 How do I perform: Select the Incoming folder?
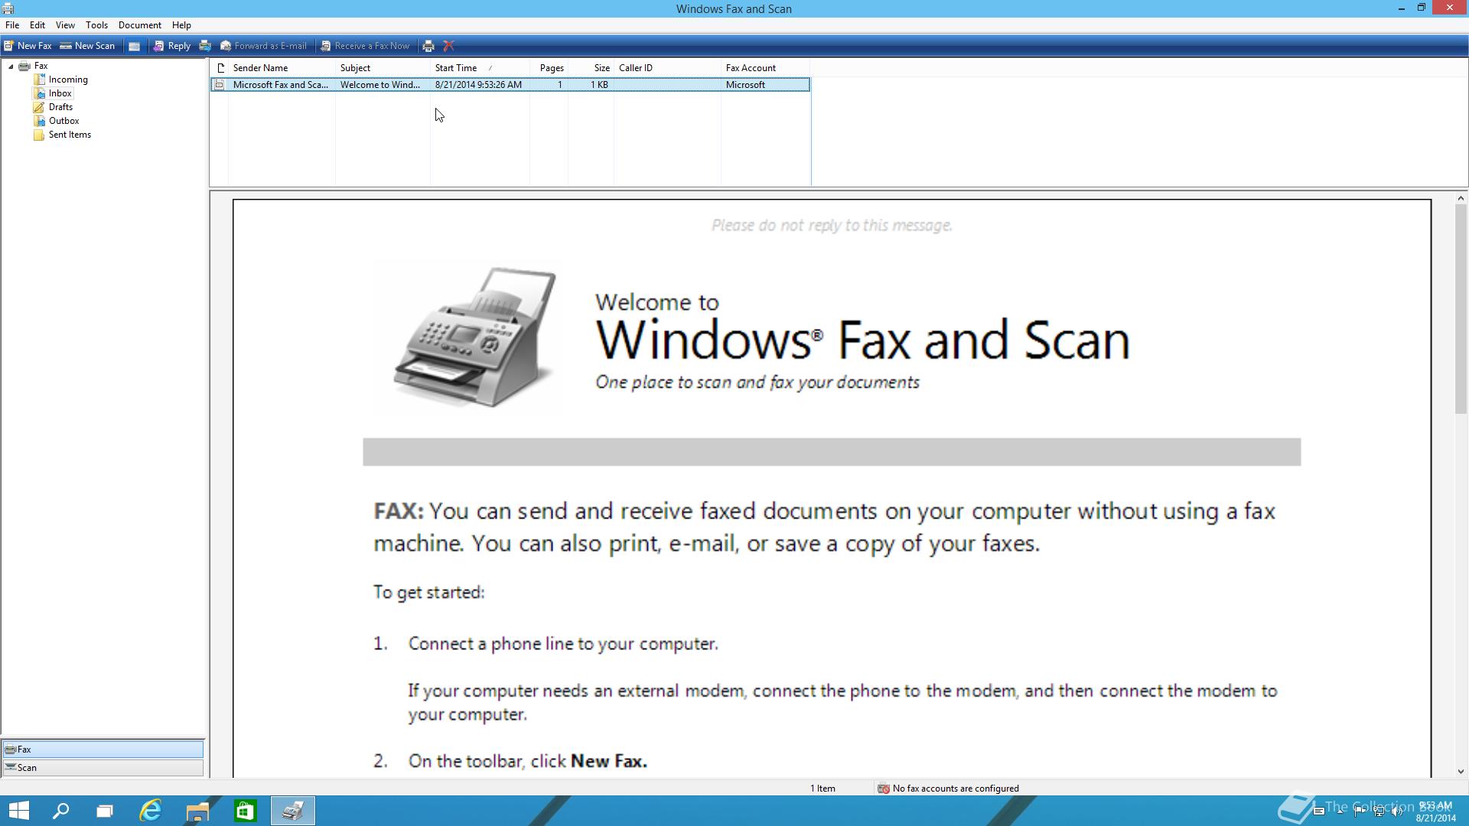pos(67,80)
